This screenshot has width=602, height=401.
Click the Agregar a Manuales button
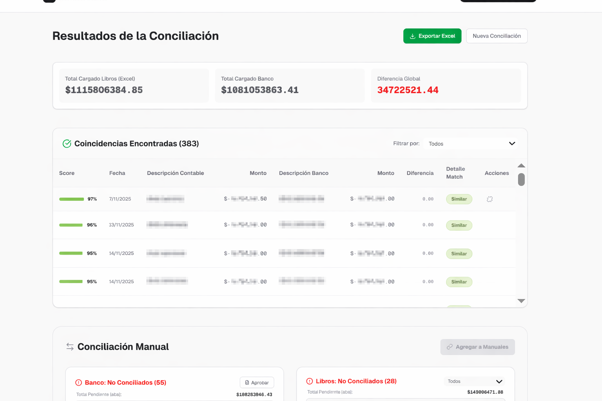tap(477, 347)
